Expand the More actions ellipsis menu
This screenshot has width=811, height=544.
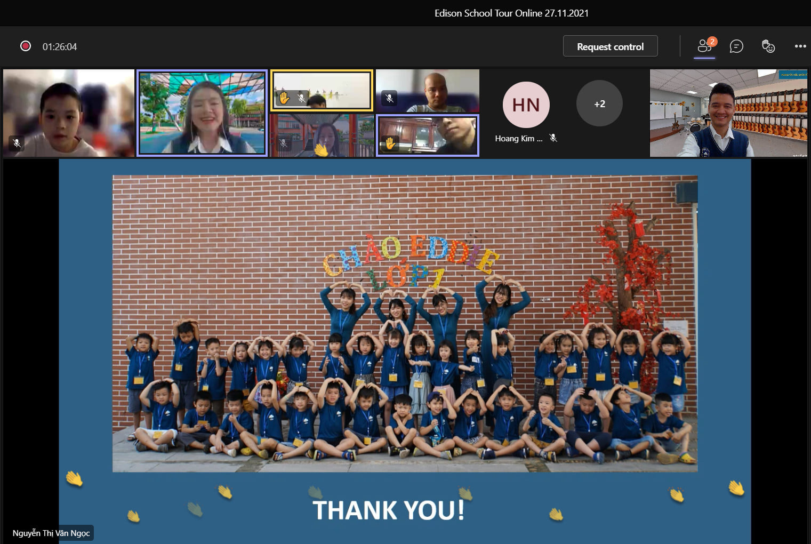coord(800,46)
